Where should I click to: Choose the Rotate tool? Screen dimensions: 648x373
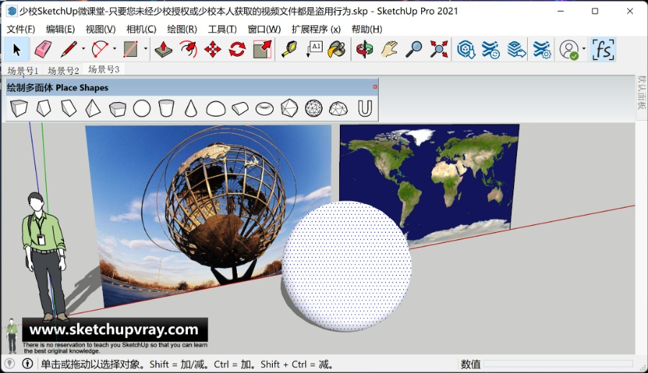[237, 50]
